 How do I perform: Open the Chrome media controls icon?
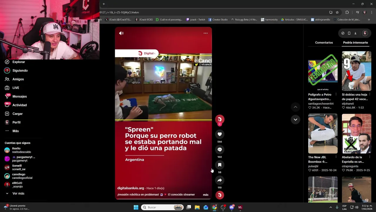[x=357, y=12]
